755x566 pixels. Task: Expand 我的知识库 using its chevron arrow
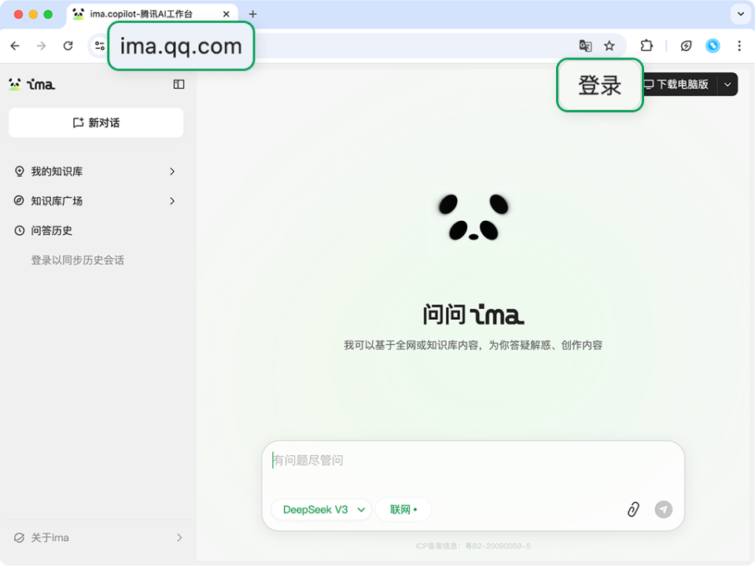[171, 171]
